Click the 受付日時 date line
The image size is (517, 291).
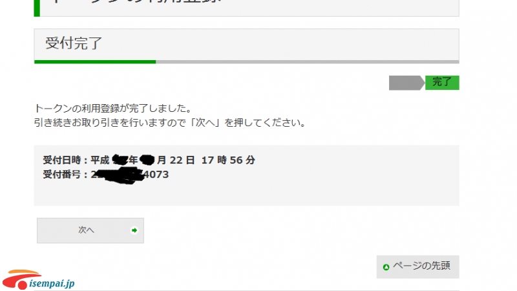(x=149, y=160)
